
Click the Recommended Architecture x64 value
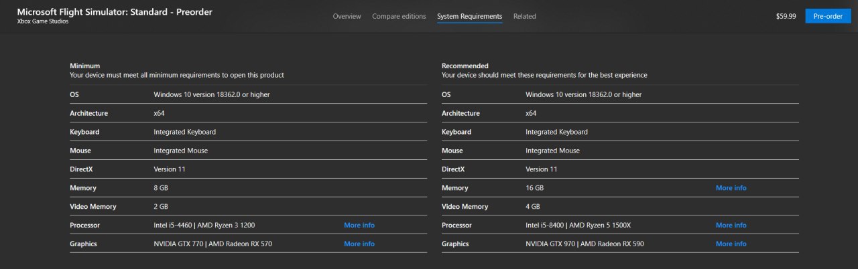pyautogui.click(x=532, y=114)
